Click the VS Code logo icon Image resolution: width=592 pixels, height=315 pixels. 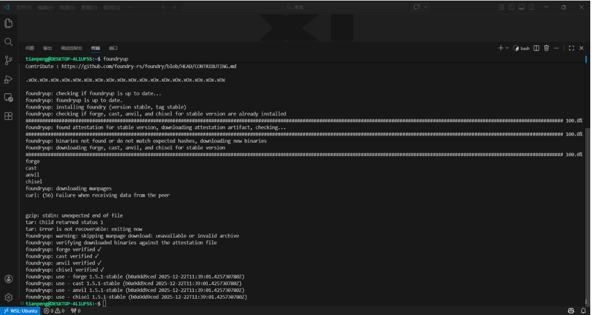coord(6,7)
